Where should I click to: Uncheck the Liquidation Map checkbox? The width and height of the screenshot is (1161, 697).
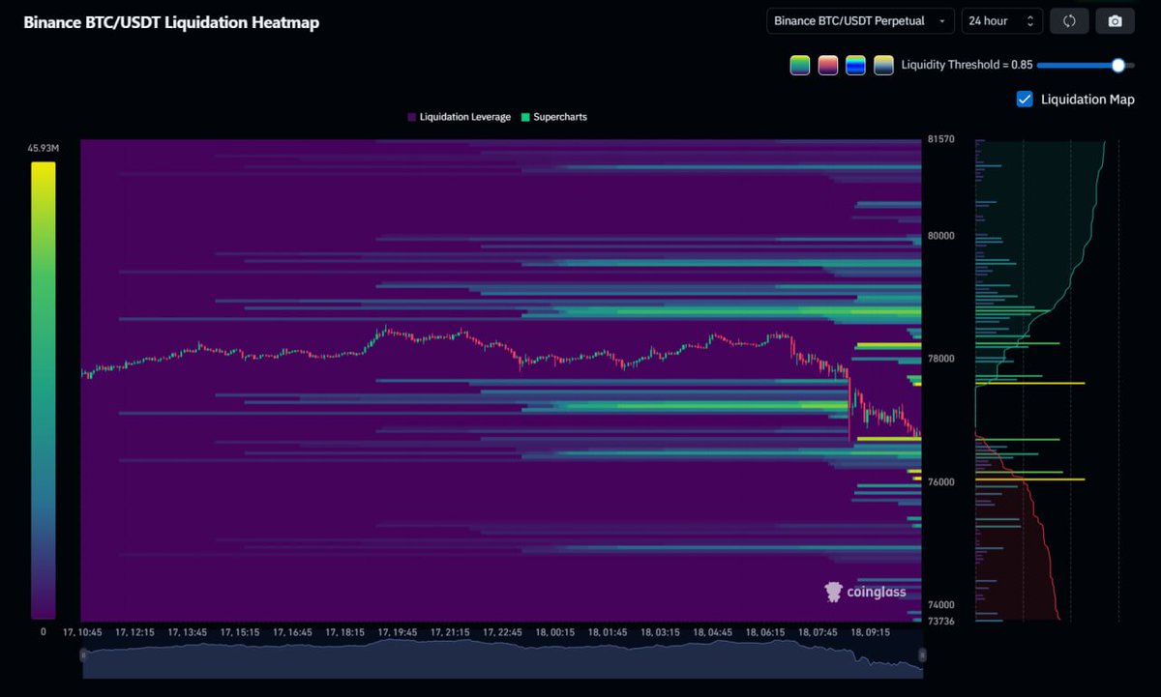[1025, 99]
